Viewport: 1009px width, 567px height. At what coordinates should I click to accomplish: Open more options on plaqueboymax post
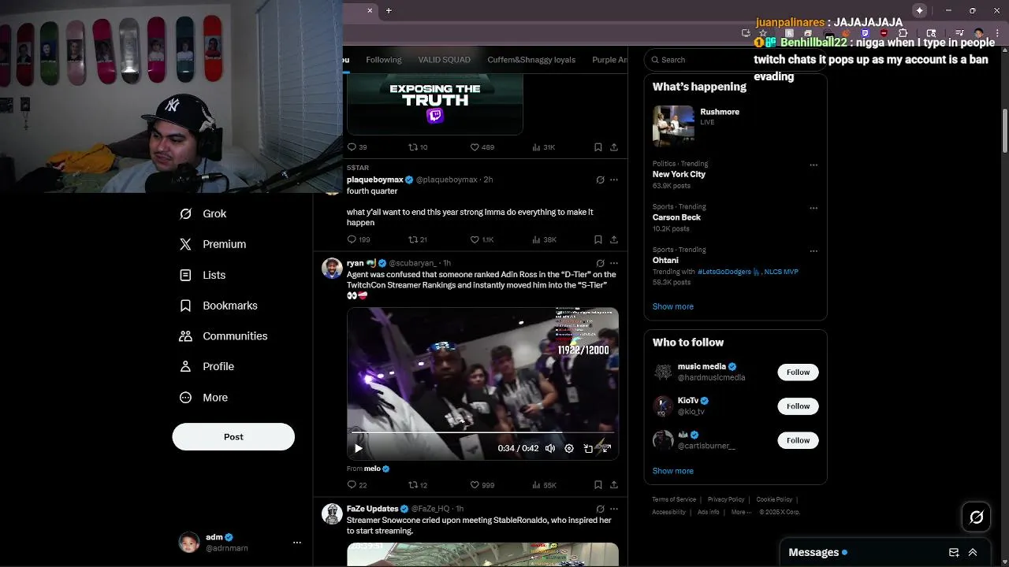[614, 180]
